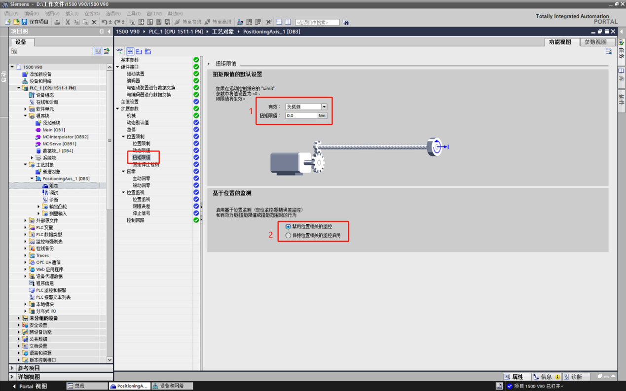
Task: Expand the 软件单元 tree node
Action: tap(26, 109)
